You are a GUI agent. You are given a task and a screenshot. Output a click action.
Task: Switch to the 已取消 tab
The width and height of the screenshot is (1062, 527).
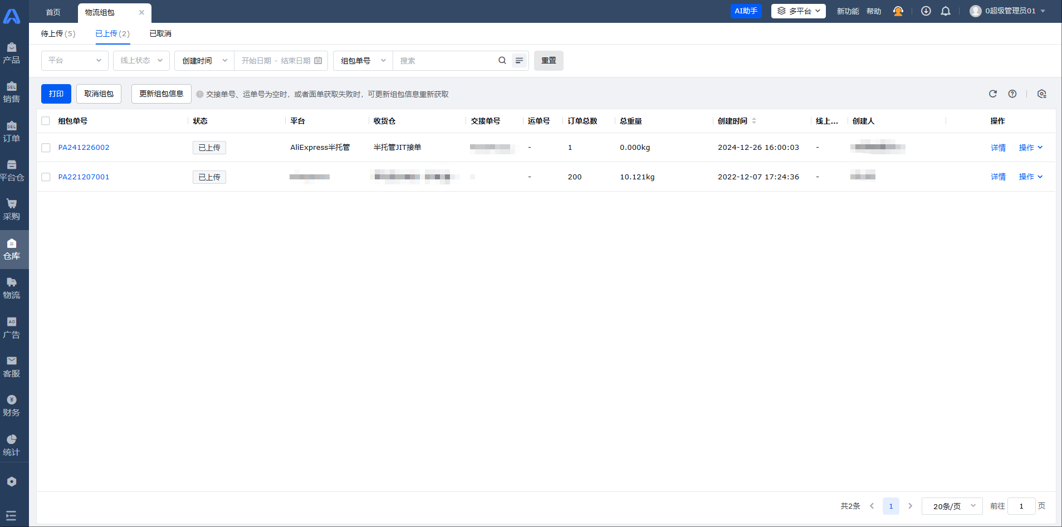point(160,33)
